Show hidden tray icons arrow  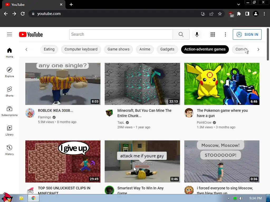pyautogui.click(x=228, y=198)
